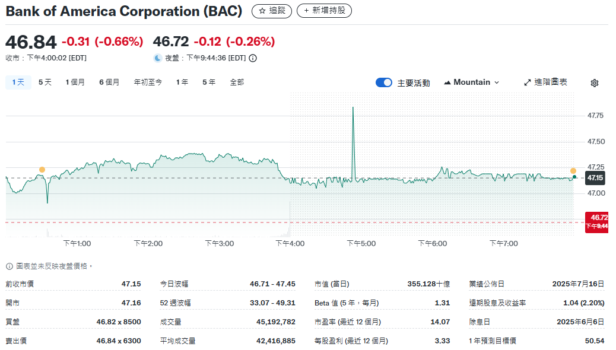616x350 pixels.
Task: Click the star 追蹤 follow button
Action: click(x=272, y=11)
